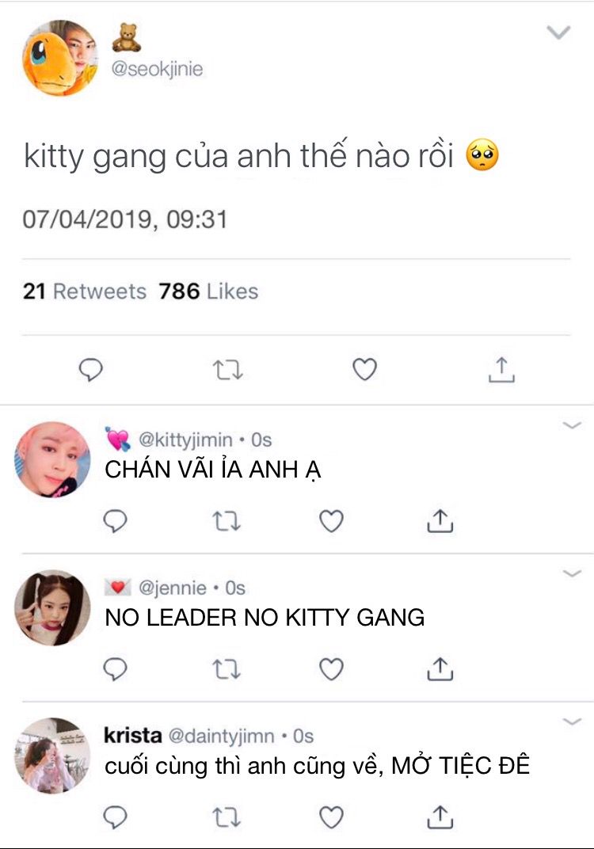Like @jennie's NO LEADER reply
The width and height of the screenshot is (594, 849).
331,669
